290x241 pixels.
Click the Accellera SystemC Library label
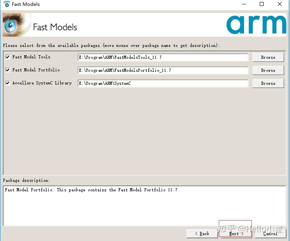pyautogui.click(x=42, y=83)
